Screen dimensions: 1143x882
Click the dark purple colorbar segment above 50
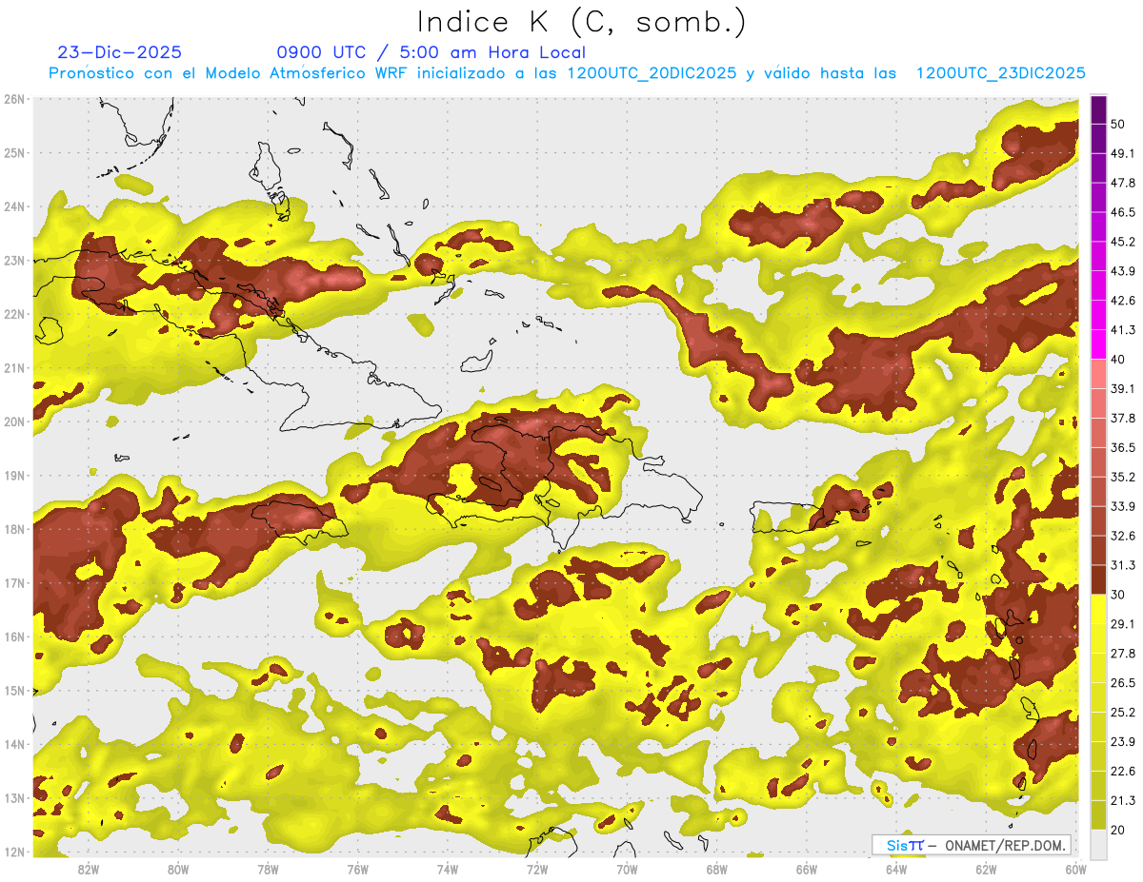point(1098,109)
